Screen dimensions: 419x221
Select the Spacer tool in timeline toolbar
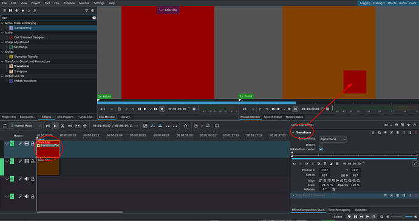coord(70,126)
